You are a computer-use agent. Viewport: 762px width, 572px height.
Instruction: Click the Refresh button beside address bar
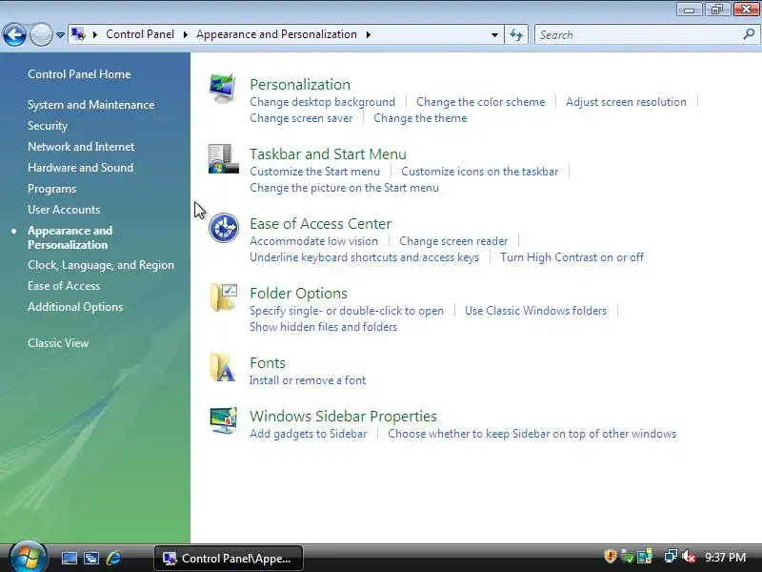[x=516, y=35]
